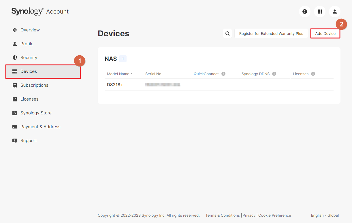Select the DS218+ device row
Screen dimensions: 352x223
point(219,85)
